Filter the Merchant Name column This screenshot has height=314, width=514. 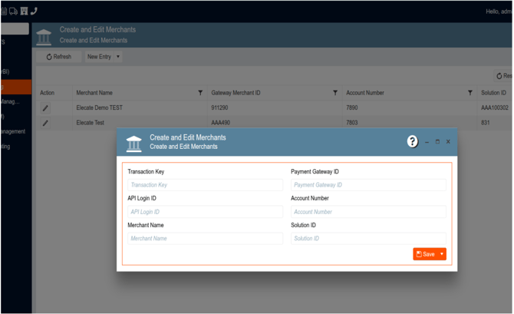click(x=200, y=93)
